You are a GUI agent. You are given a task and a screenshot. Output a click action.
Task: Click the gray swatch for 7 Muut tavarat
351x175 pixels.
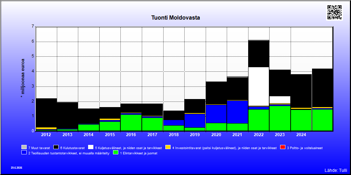click(24, 147)
